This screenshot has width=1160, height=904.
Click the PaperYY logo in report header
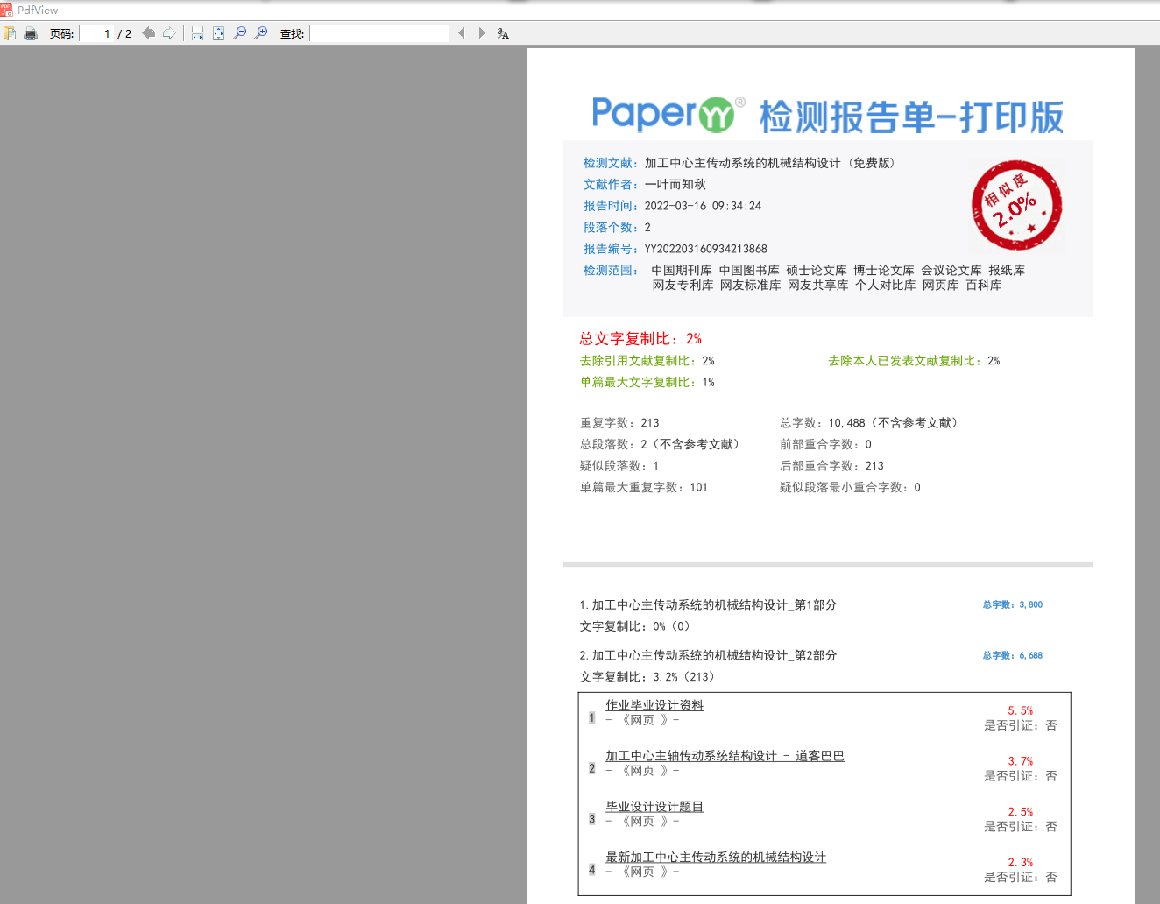668,114
